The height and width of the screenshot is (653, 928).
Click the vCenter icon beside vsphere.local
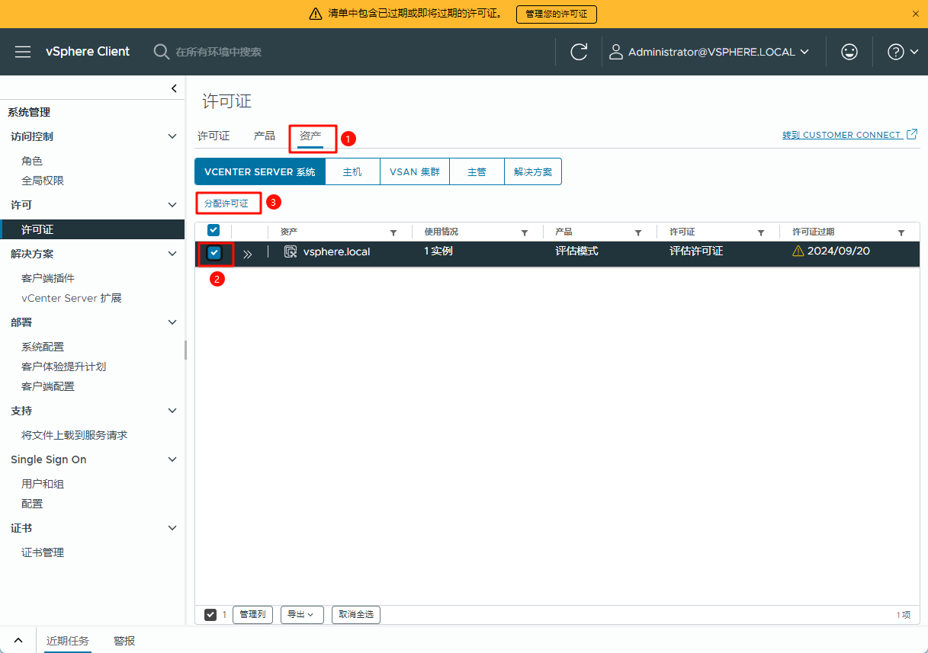pyautogui.click(x=291, y=251)
